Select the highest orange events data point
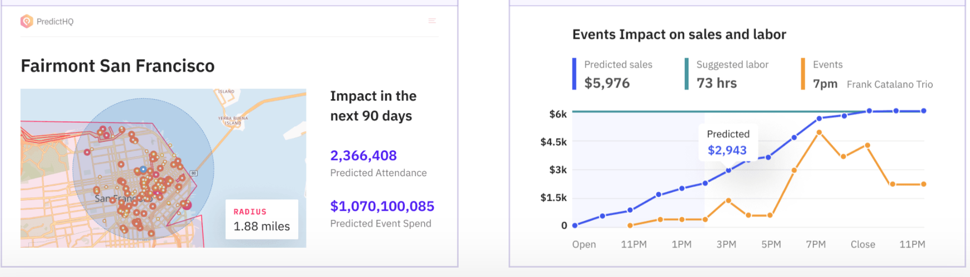 819,133
